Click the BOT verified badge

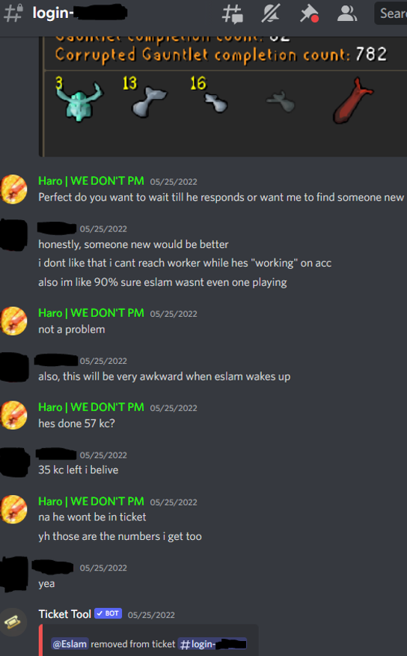pyautogui.click(x=108, y=613)
